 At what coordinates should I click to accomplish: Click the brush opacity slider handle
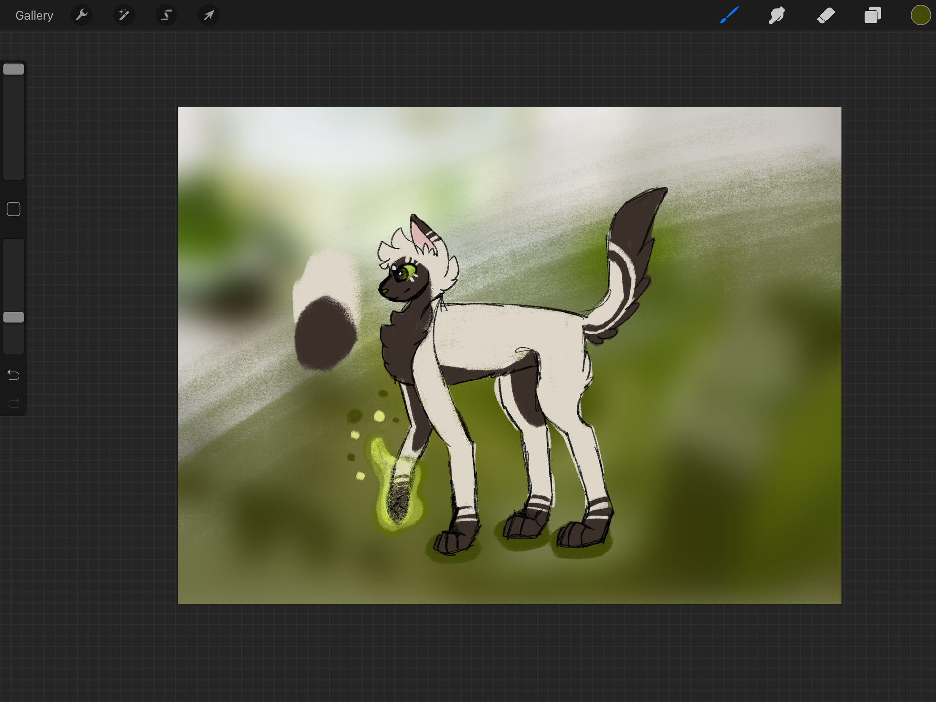14,318
